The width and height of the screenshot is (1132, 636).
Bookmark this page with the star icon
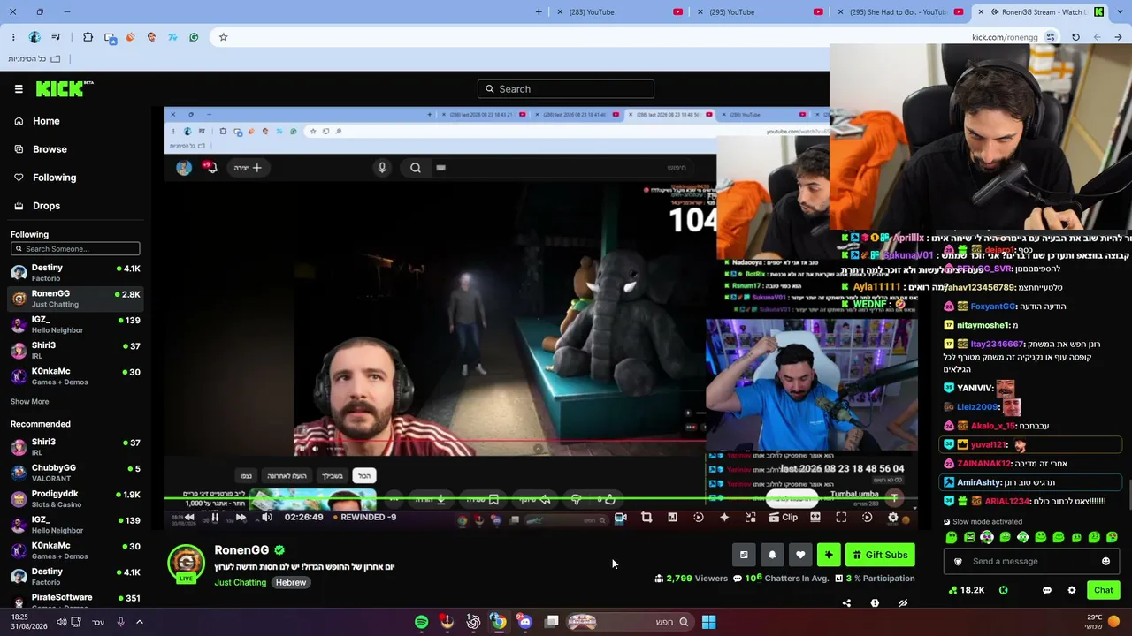223,37
